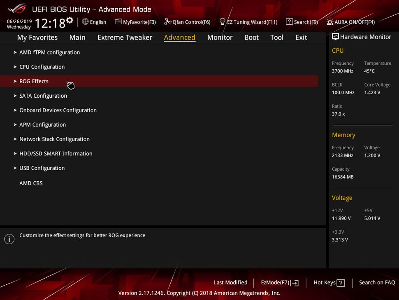This screenshot has width=399, height=300.
Task: Open the English language selector
Action: (94, 22)
